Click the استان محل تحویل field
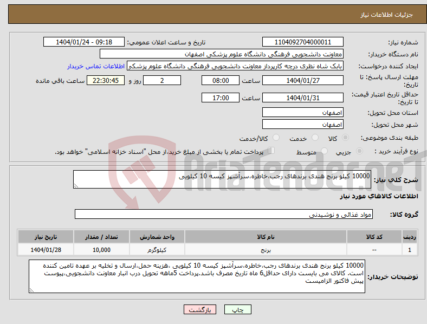Screen dimensions: 427x324 point(303,113)
